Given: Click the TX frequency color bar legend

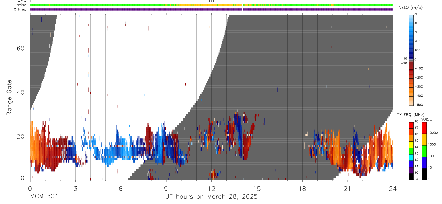Looking at the screenshot, I should pos(411,151).
